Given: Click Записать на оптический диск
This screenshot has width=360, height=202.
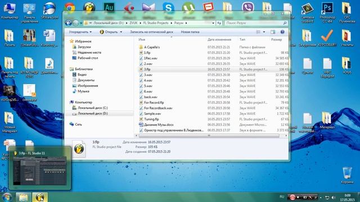Looking at the screenshot, I should coord(151,32).
